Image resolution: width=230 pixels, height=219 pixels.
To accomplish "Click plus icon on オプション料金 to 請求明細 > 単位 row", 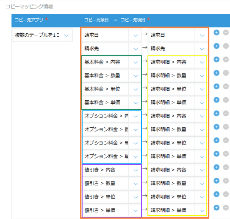I will point(216,140).
